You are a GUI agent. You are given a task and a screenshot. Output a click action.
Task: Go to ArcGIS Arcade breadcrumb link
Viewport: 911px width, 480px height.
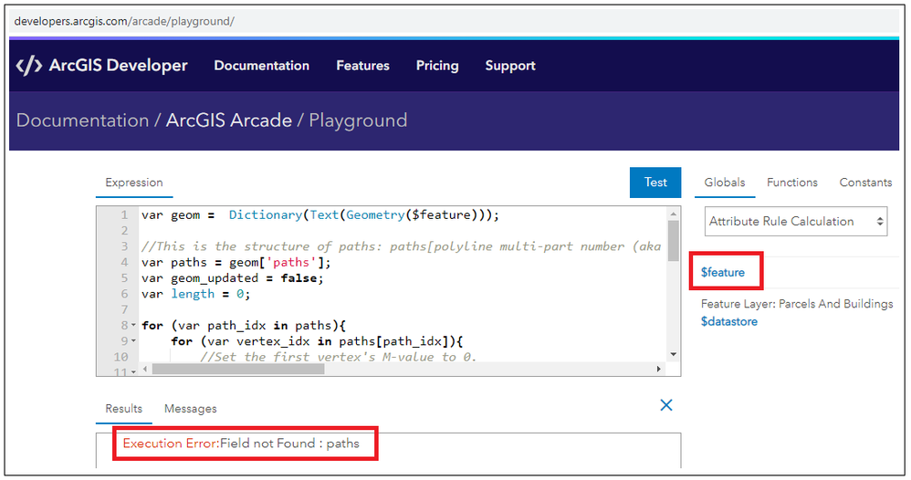click(x=229, y=120)
